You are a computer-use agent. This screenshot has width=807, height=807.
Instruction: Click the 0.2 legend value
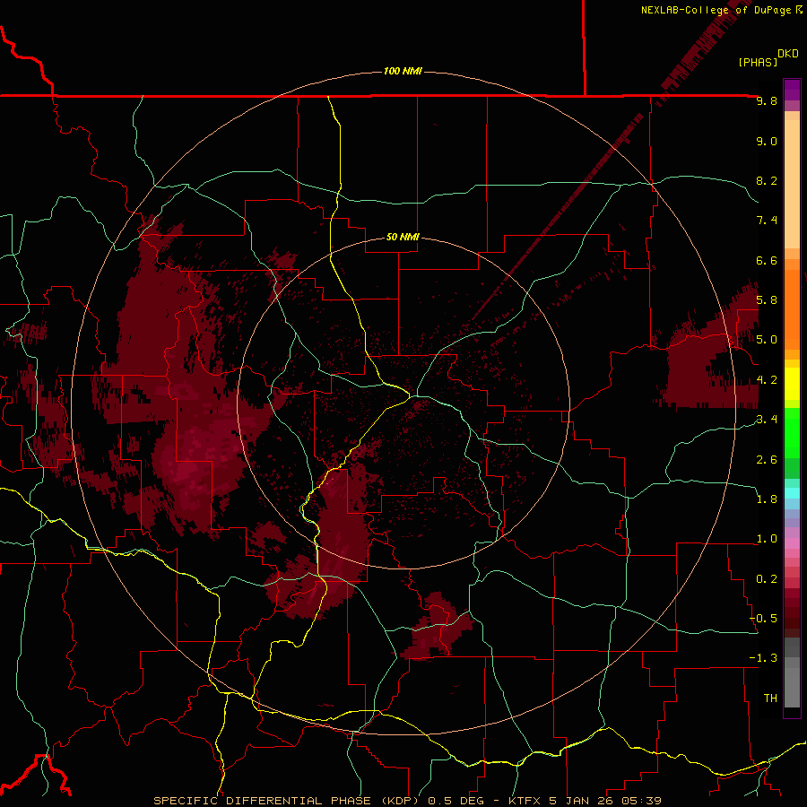click(x=767, y=579)
